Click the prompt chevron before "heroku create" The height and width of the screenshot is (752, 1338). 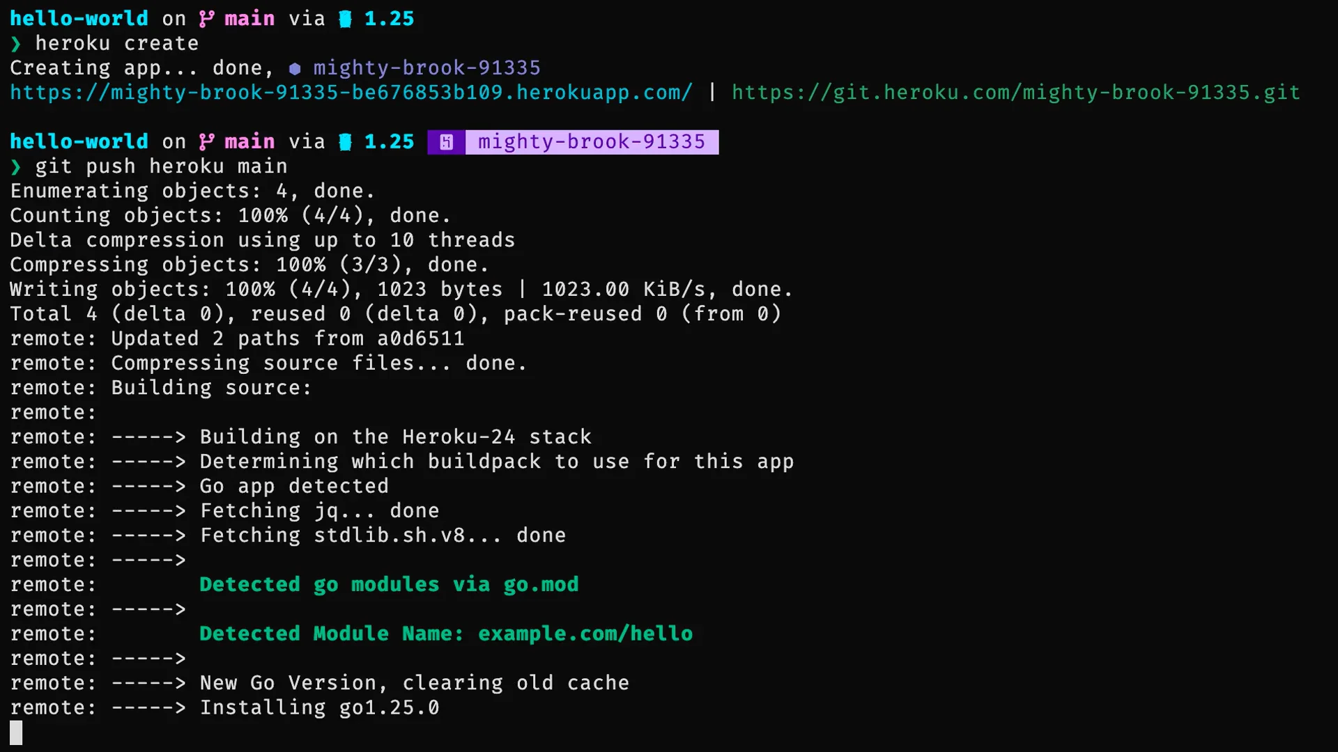tap(16, 44)
